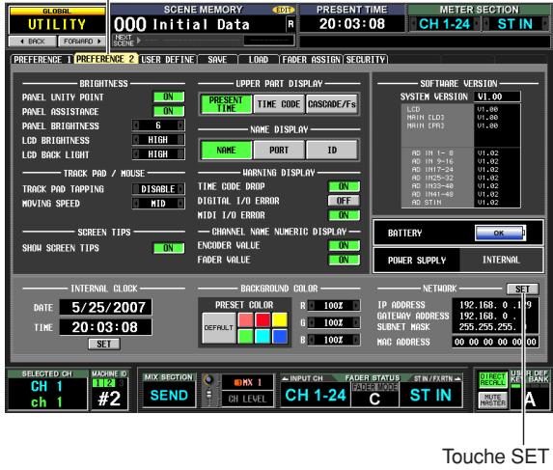Select CH 1-24 in meter section
Image resolution: width=553 pixels, height=470 pixels.
pyautogui.click(x=444, y=24)
